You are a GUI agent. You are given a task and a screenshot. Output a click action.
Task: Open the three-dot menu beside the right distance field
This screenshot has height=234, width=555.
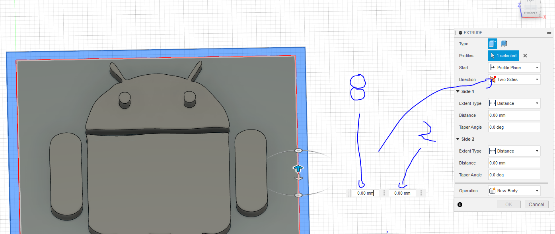[421, 193]
